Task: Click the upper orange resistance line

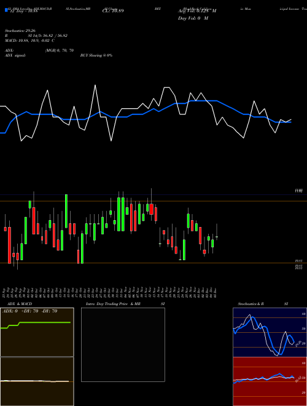Action: tap(153, 201)
